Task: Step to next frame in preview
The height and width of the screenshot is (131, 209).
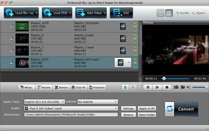Action: pos(157,87)
